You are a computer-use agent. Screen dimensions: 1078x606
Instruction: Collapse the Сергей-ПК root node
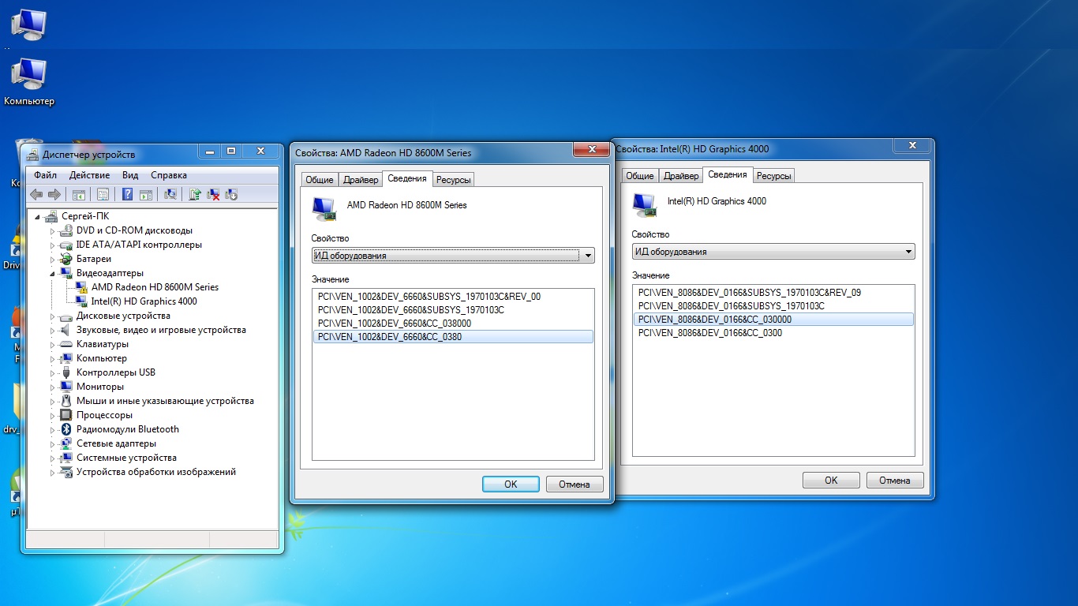click(x=38, y=217)
